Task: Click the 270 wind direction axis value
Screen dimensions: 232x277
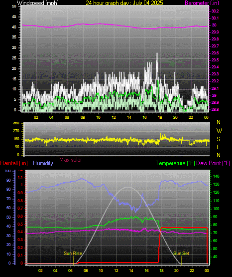Action: point(16,131)
